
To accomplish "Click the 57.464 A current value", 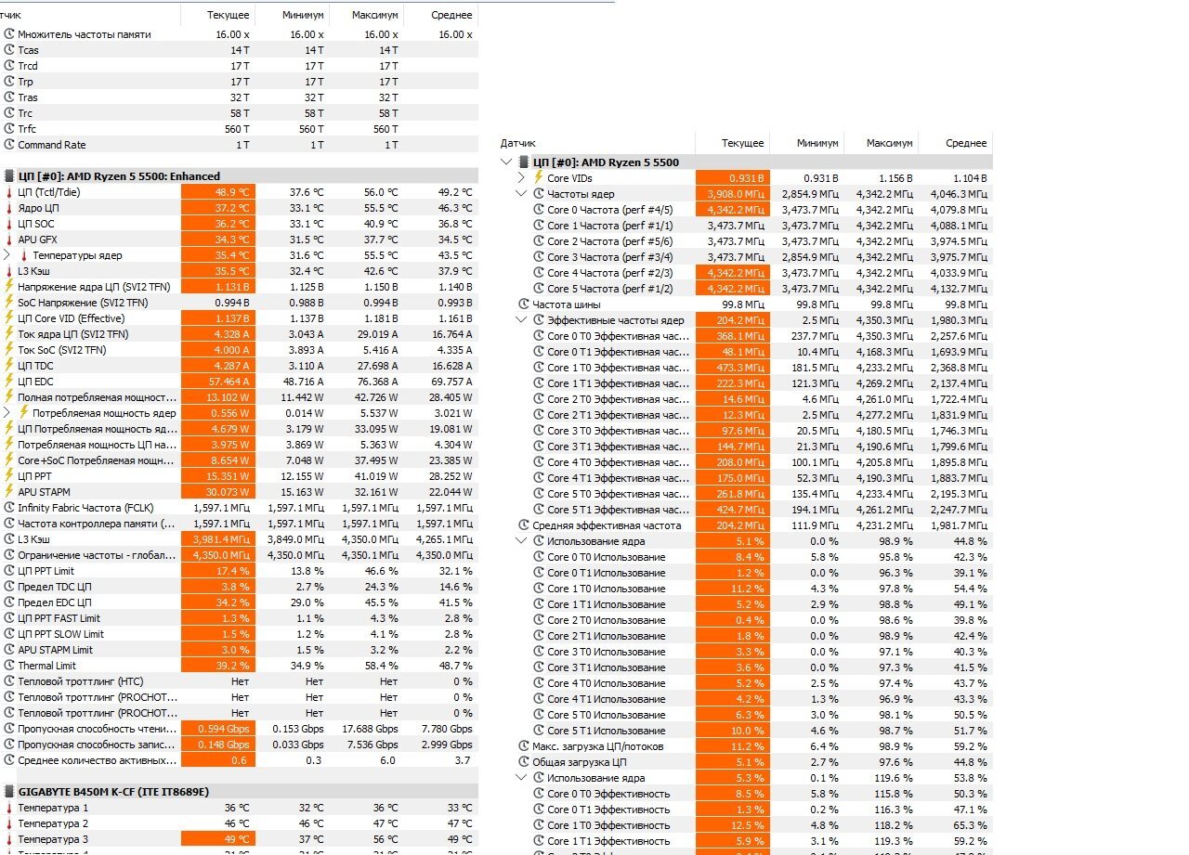I will (x=218, y=382).
